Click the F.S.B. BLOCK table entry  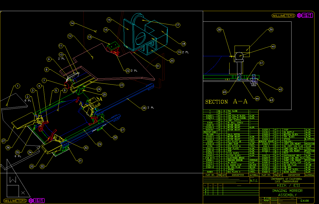233,153
